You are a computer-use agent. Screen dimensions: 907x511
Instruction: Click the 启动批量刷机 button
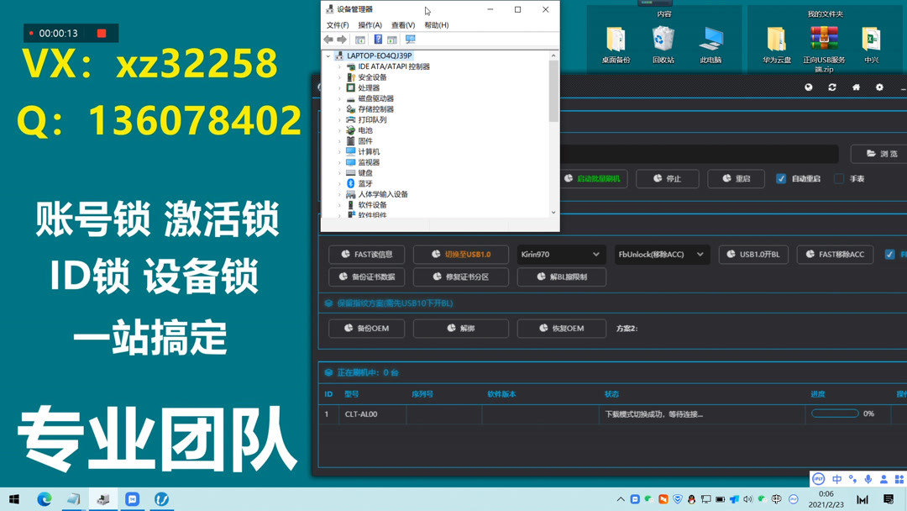[x=594, y=178]
